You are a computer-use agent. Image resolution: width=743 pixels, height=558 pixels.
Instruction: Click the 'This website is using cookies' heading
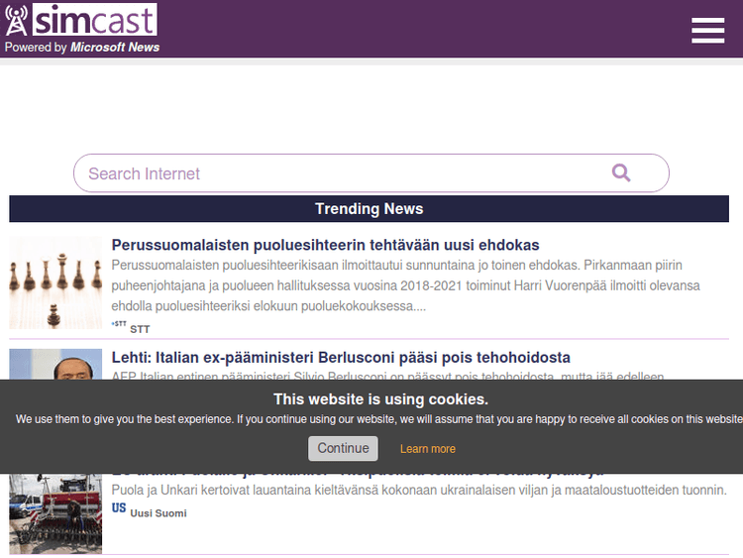[x=380, y=399]
